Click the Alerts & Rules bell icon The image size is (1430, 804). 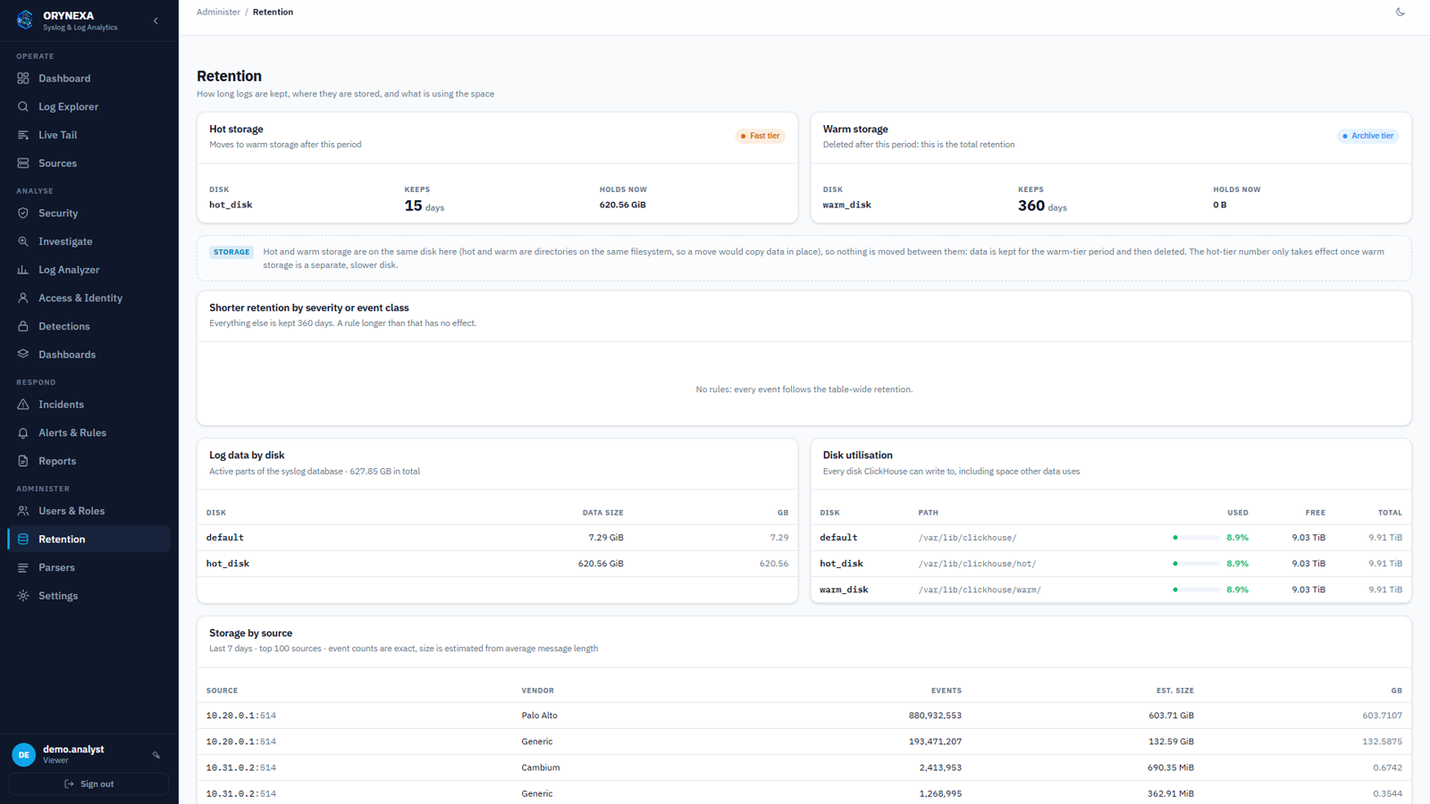pyautogui.click(x=23, y=433)
